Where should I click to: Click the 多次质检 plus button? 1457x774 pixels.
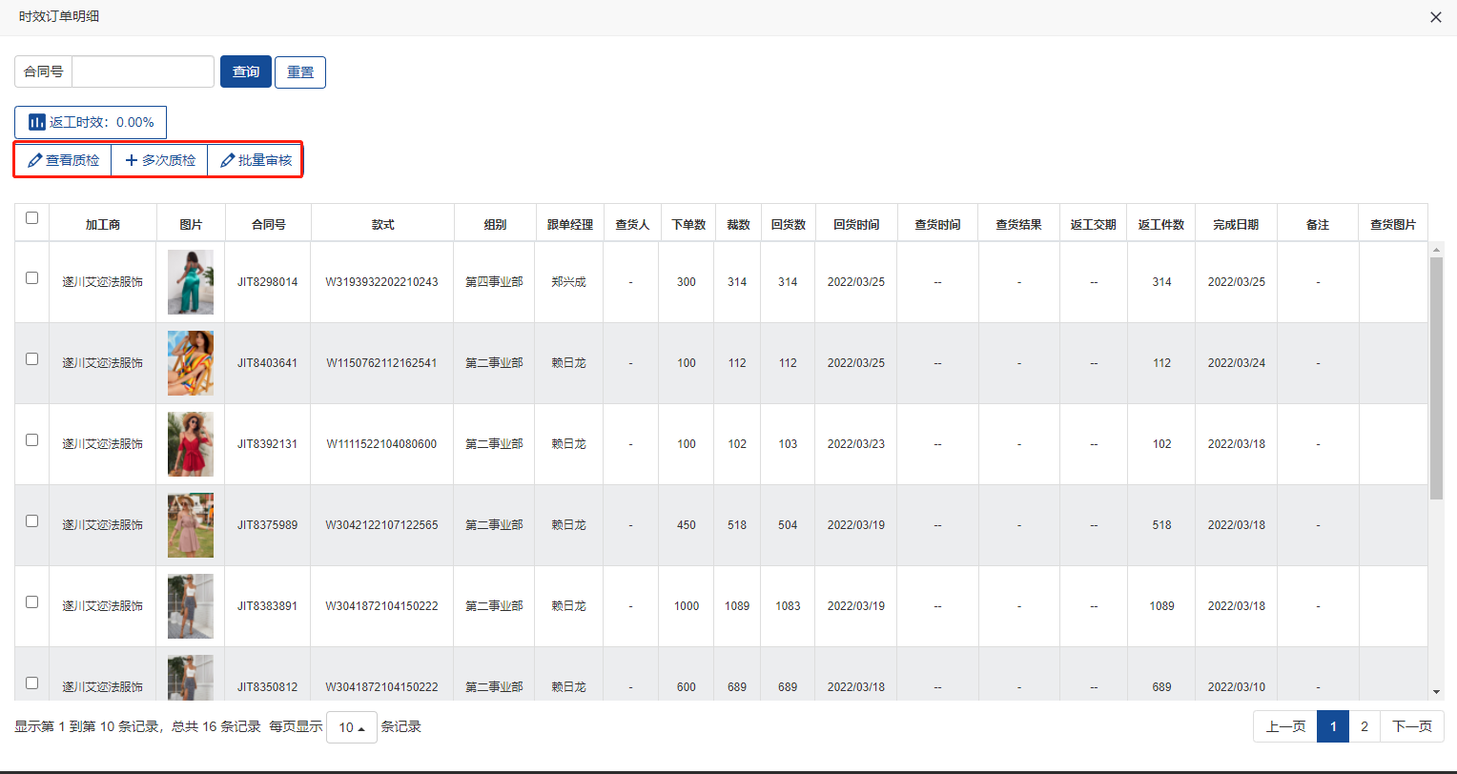[x=160, y=160]
